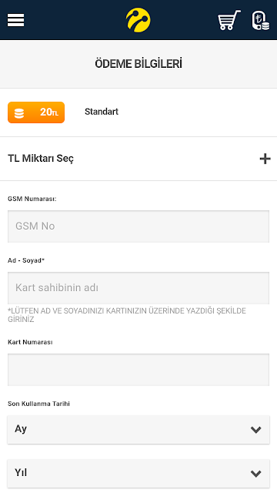Open the Yıl year dropdown

point(138,474)
